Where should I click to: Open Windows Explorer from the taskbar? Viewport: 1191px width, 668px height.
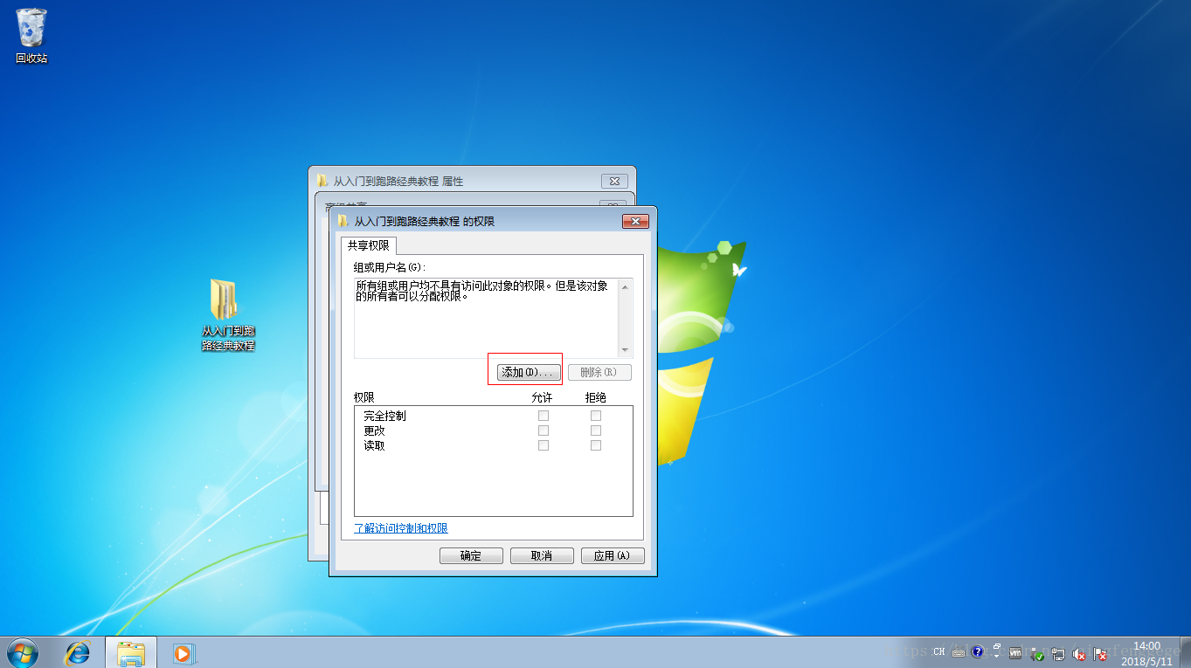(131, 652)
